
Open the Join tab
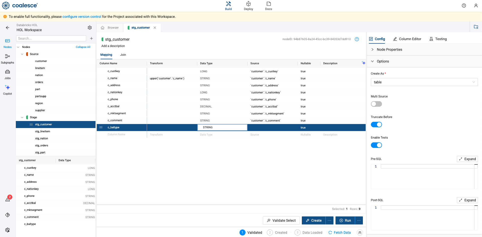(x=123, y=55)
